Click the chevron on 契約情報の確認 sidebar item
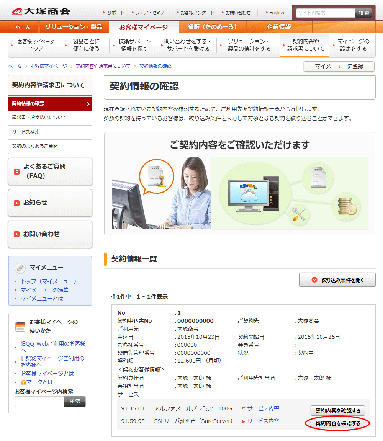Viewport: 383px width, 441px height. coord(88,104)
